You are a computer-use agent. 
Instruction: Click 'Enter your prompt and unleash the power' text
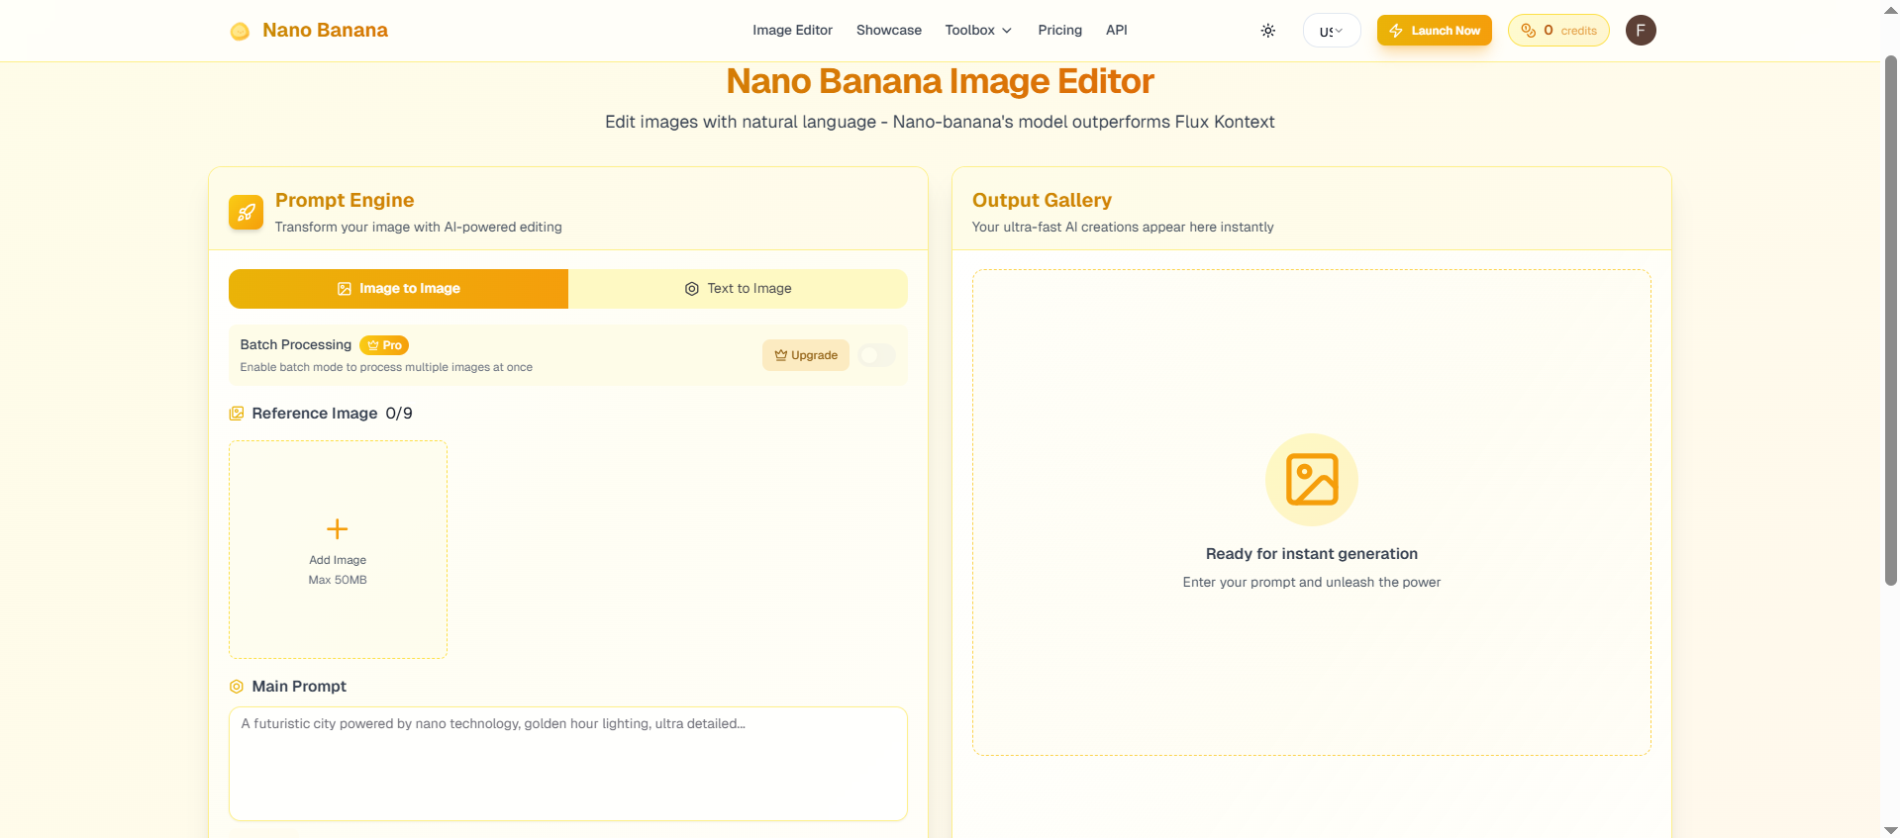[x=1312, y=583]
